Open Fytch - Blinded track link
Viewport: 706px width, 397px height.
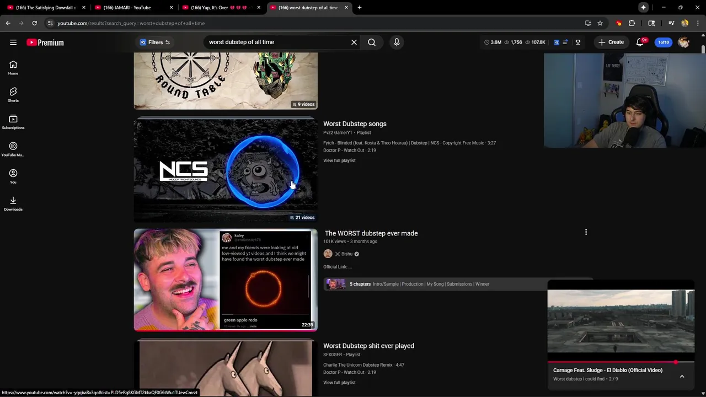tap(409, 143)
